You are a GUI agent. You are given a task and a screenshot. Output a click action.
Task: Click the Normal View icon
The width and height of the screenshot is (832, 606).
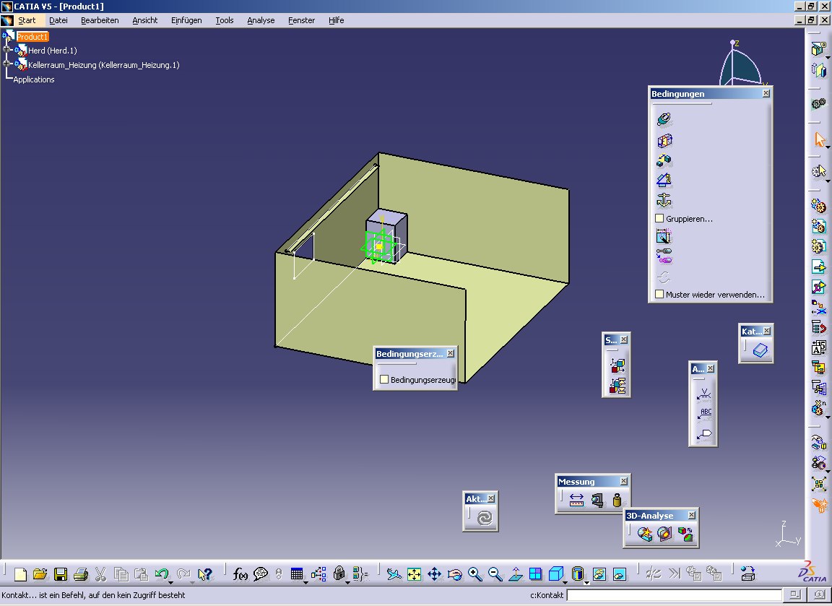(x=515, y=574)
